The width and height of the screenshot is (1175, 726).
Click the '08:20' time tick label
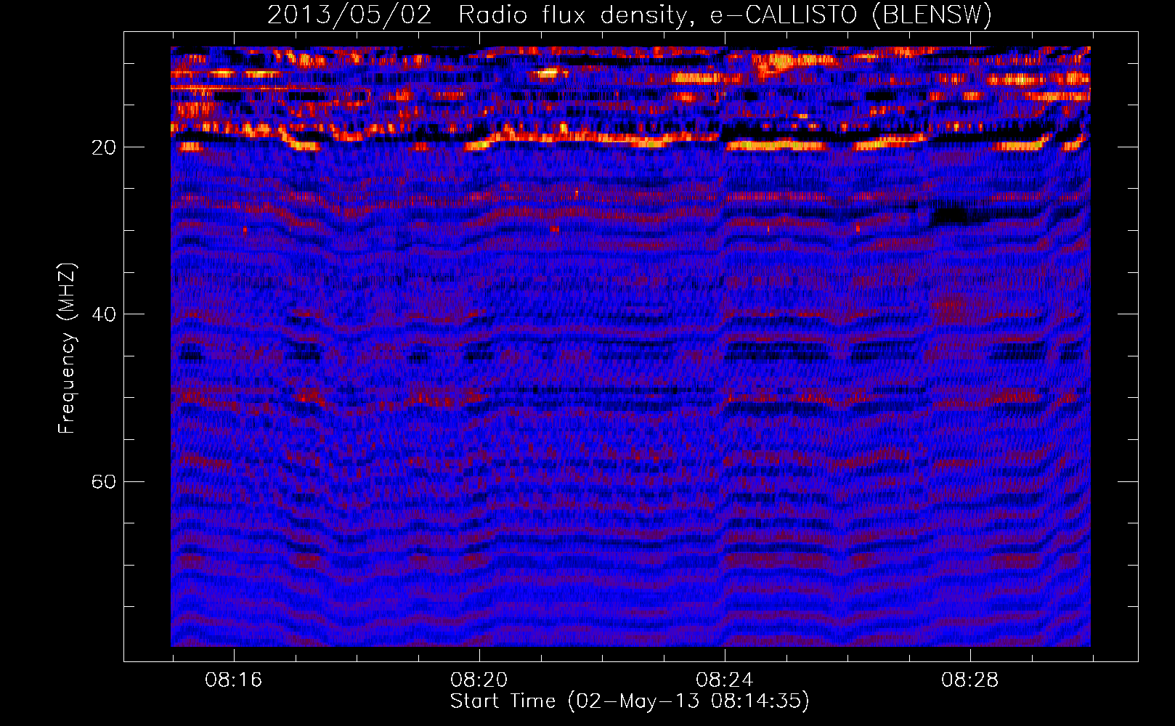(479, 680)
